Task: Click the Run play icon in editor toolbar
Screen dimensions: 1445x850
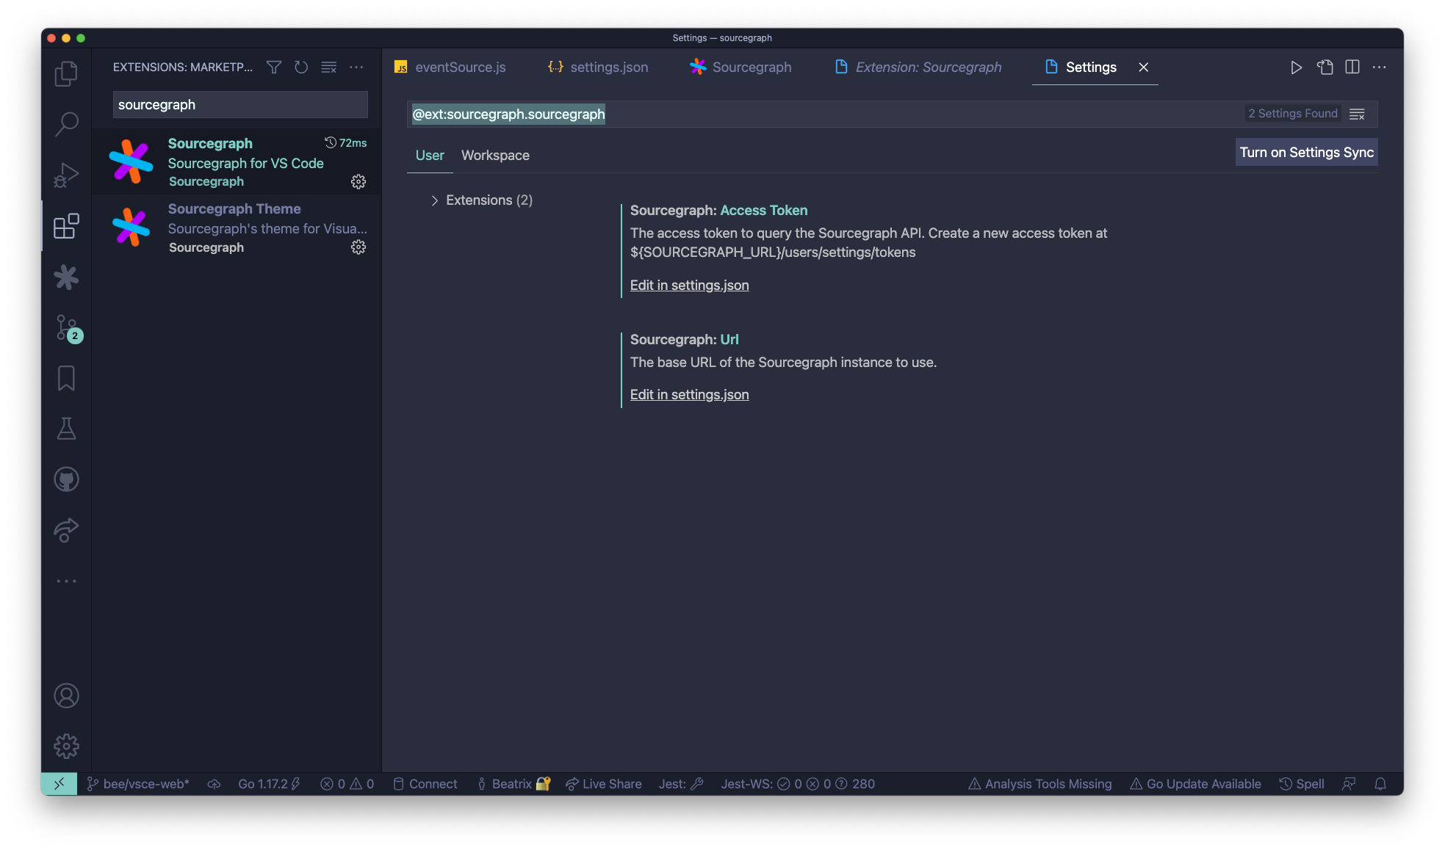Action: point(1297,68)
